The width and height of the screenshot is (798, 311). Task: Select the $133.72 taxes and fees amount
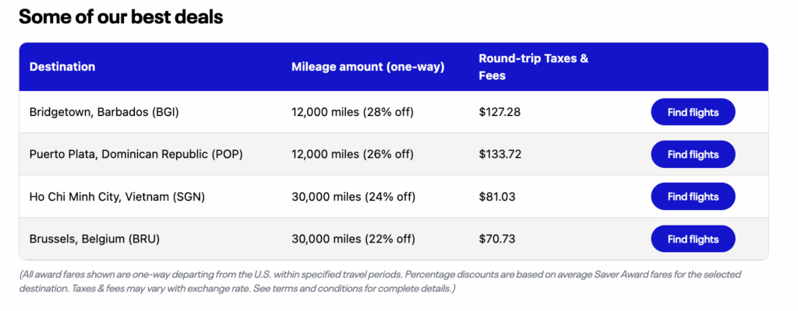click(x=500, y=155)
